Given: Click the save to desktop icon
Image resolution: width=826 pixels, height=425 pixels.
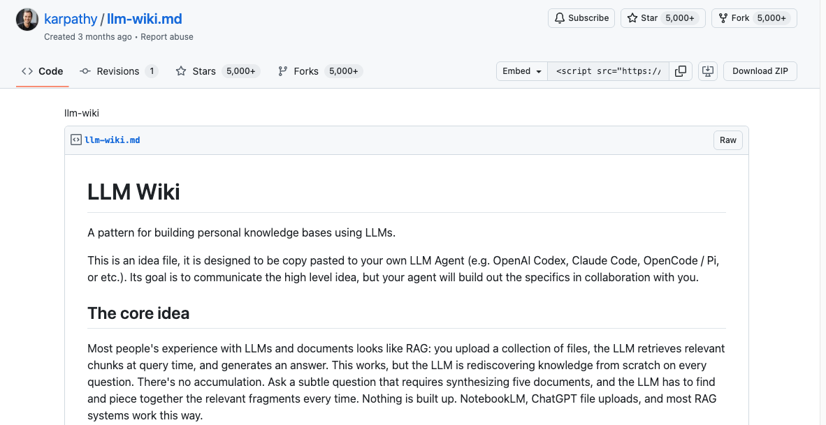Looking at the screenshot, I should [x=708, y=71].
